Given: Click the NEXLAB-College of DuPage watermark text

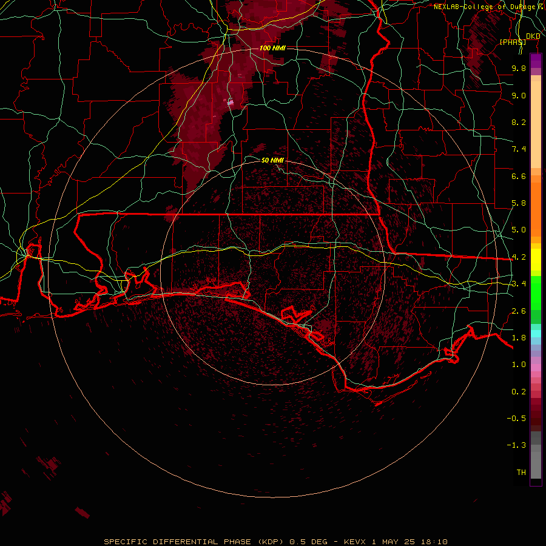Looking at the screenshot, I should 489,7.
